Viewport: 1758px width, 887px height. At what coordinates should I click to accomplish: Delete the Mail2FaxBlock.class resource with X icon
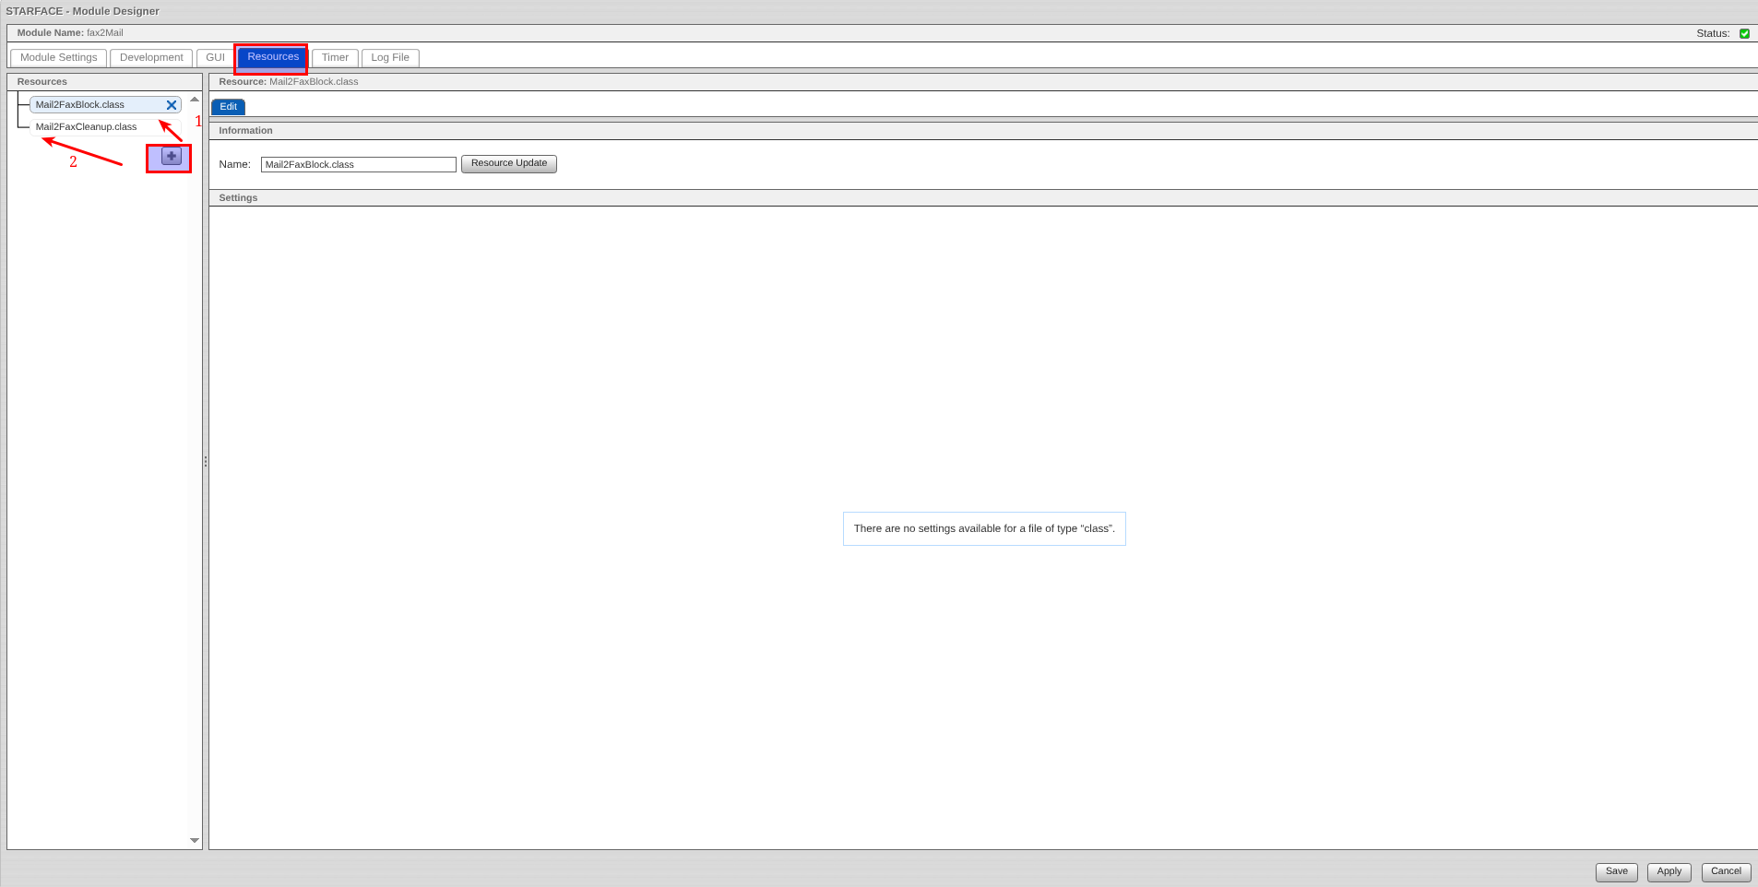click(172, 105)
